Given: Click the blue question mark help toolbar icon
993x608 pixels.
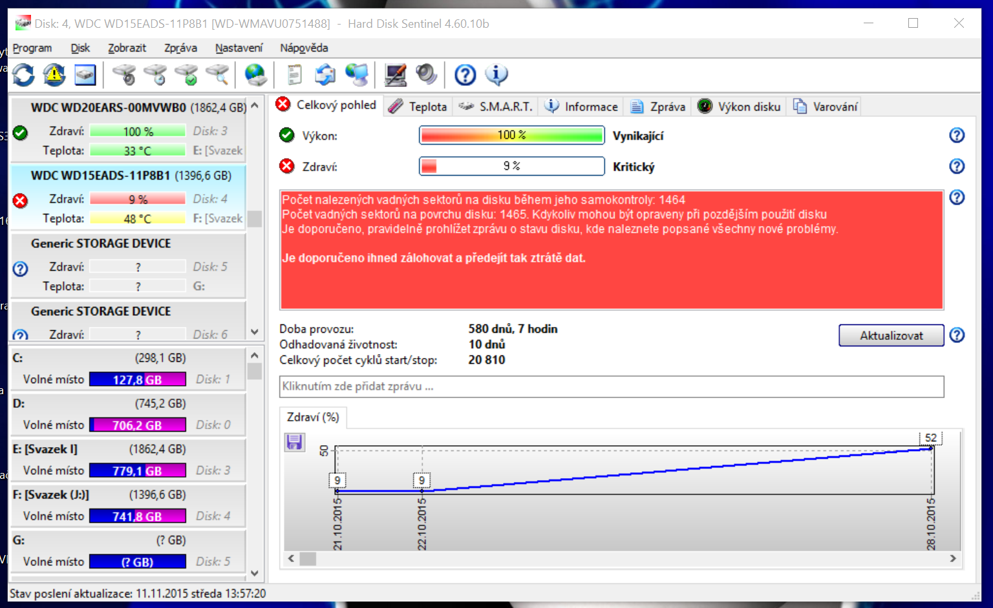Looking at the screenshot, I should point(465,75).
